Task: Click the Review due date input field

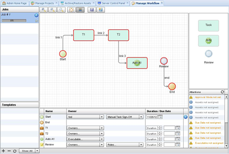Action: coord(170,145)
